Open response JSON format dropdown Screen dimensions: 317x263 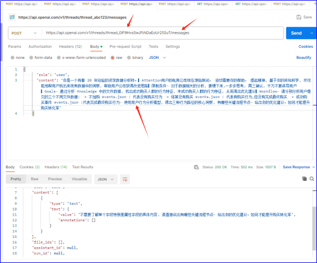tap(105, 179)
